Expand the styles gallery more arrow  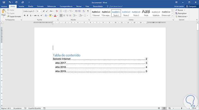point(172,16)
